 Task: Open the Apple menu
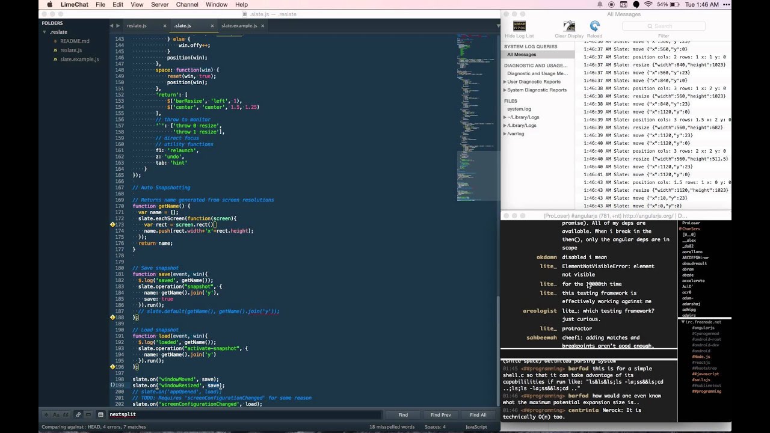(x=49, y=4)
